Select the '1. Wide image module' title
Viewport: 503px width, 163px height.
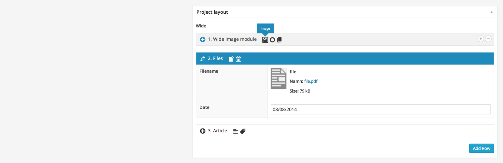pos(232,39)
